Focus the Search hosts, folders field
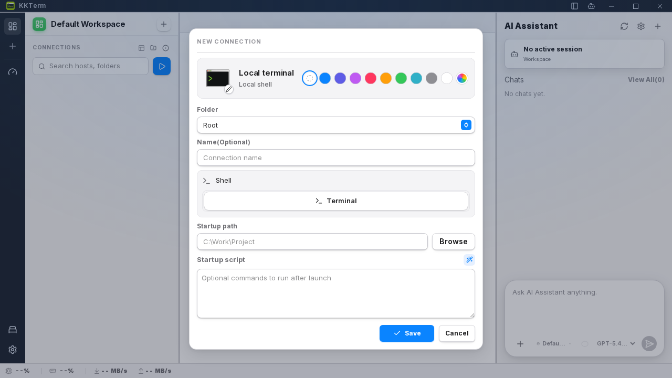 [90, 66]
